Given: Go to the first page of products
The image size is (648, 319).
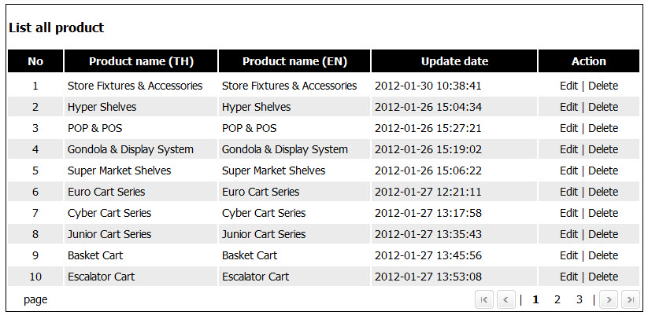Looking at the screenshot, I should 484,299.
